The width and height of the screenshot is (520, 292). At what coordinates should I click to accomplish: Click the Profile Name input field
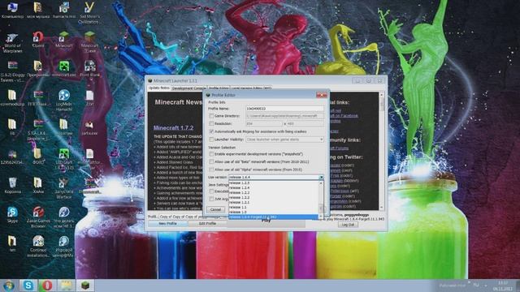click(x=285, y=109)
